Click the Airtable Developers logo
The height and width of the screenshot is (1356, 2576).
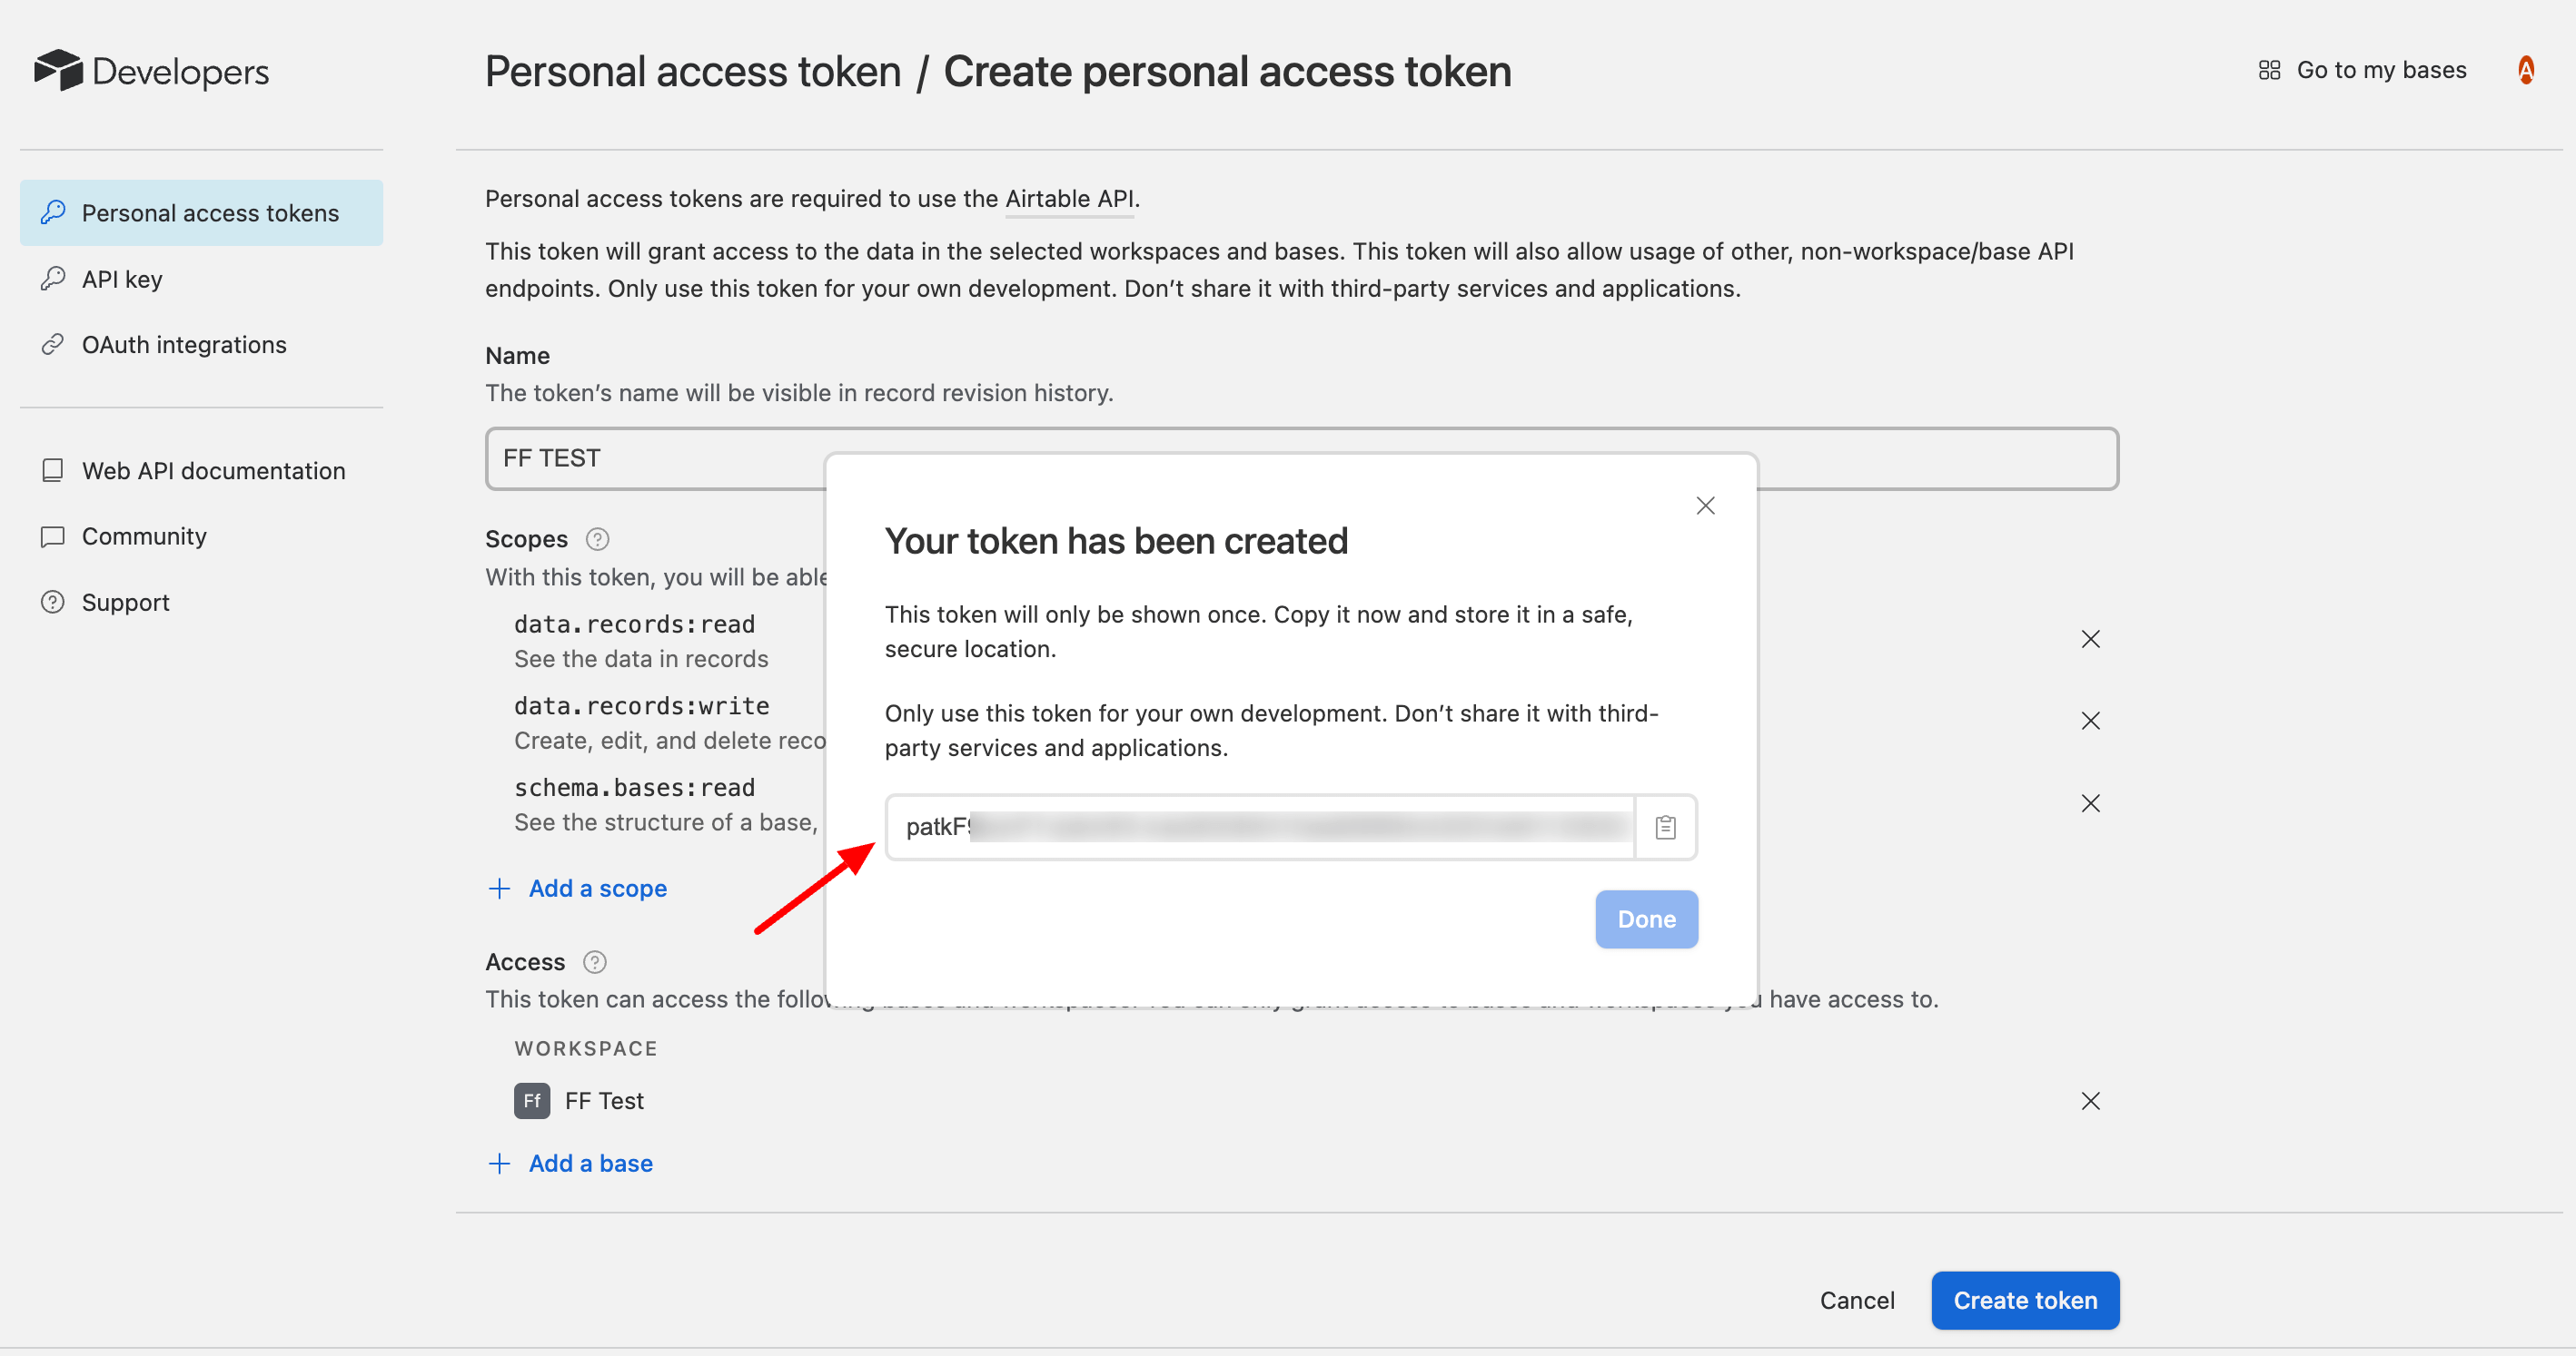(152, 71)
